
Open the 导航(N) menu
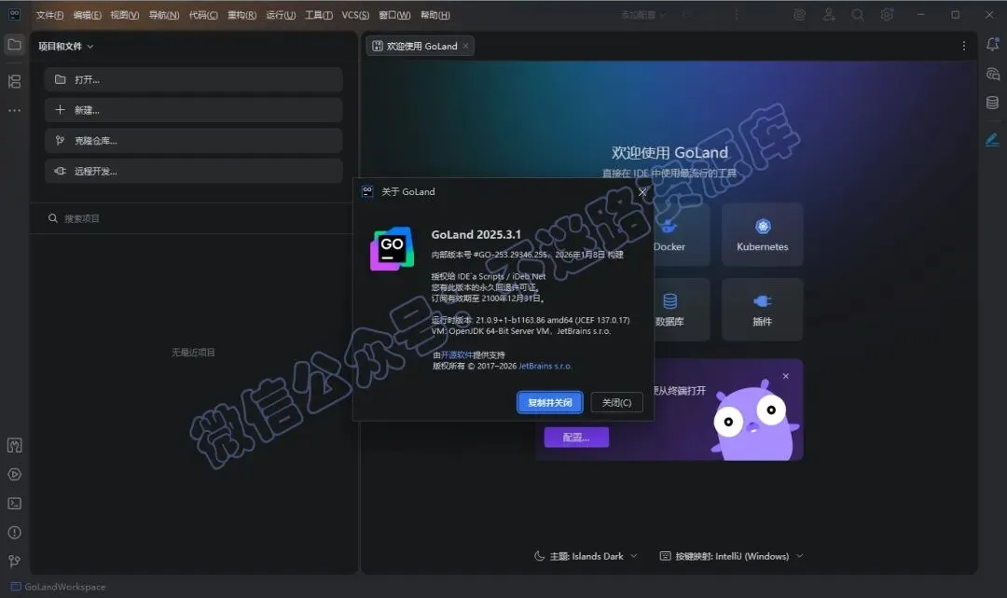tap(164, 15)
